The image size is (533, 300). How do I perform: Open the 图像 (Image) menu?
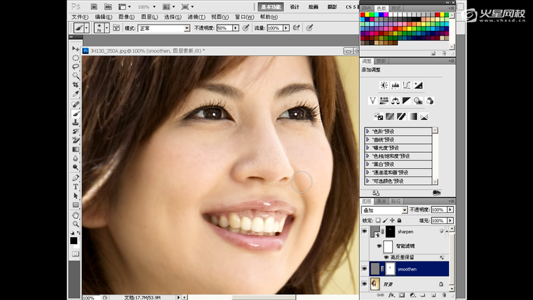(127, 16)
